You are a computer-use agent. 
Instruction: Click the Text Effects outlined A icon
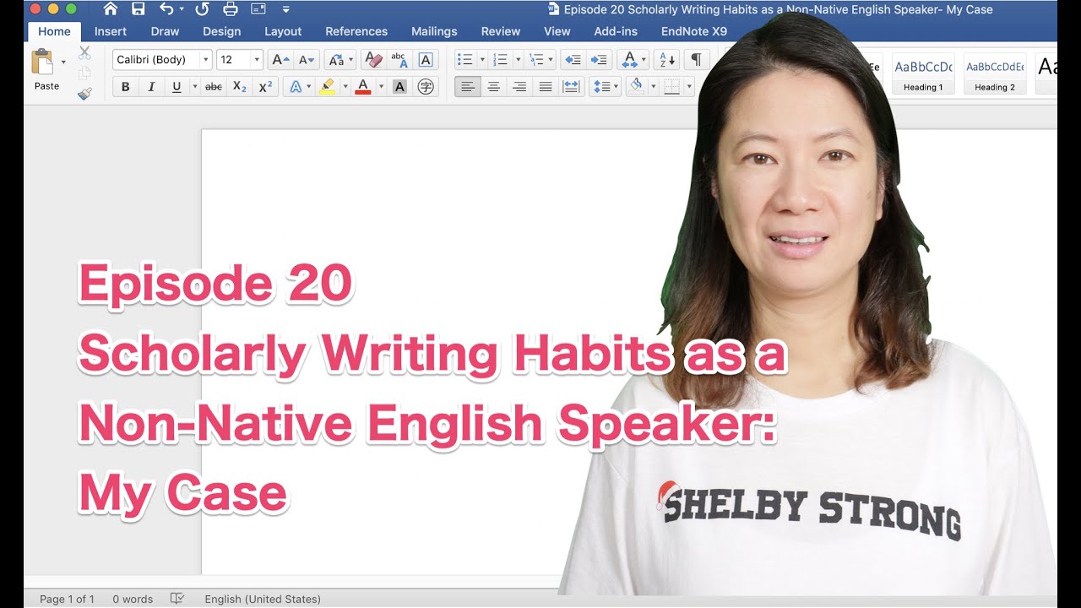pos(296,86)
